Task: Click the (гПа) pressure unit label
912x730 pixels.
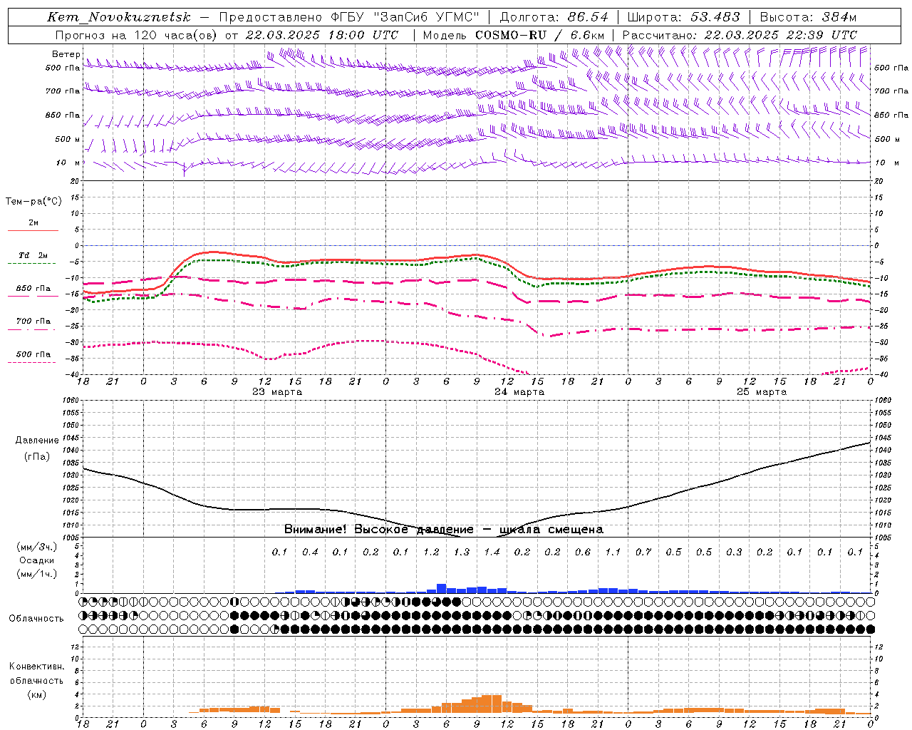Action: click(x=37, y=457)
